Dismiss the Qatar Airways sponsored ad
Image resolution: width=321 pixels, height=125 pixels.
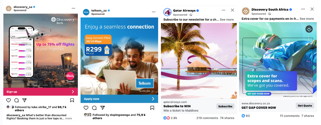[x=232, y=10]
